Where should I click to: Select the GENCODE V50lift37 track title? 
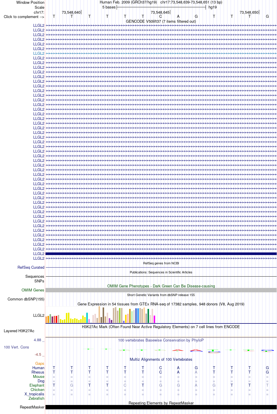click(x=161, y=21)
